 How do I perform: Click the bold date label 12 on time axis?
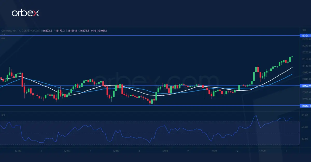click(x=237, y=151)
